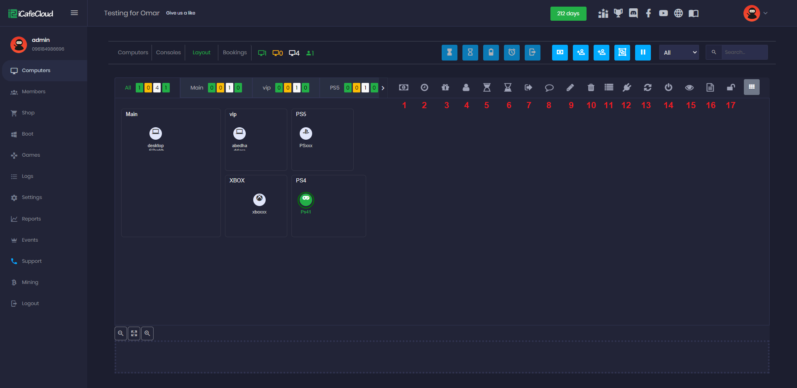The width and height of the screenshot is (797, 388).
Task: Click the trash delete icon in PC toolbar
Action: [591, 87]
